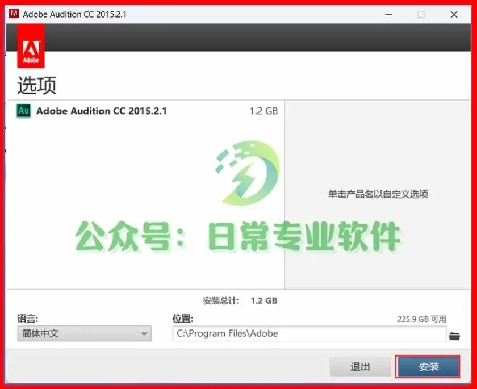
Task: Click the 安装总计 total label
Action: (221, 301)
